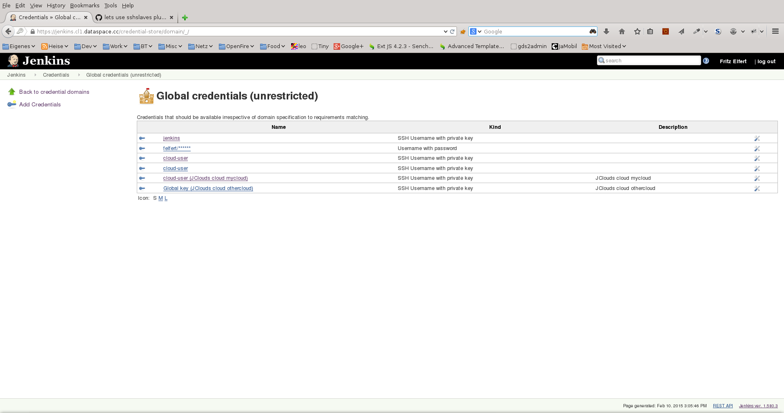Click key icon beside Global key (JClouds cloud othercloud)
The height and width of the screenshot is (413, 784).
pos(142,188)
